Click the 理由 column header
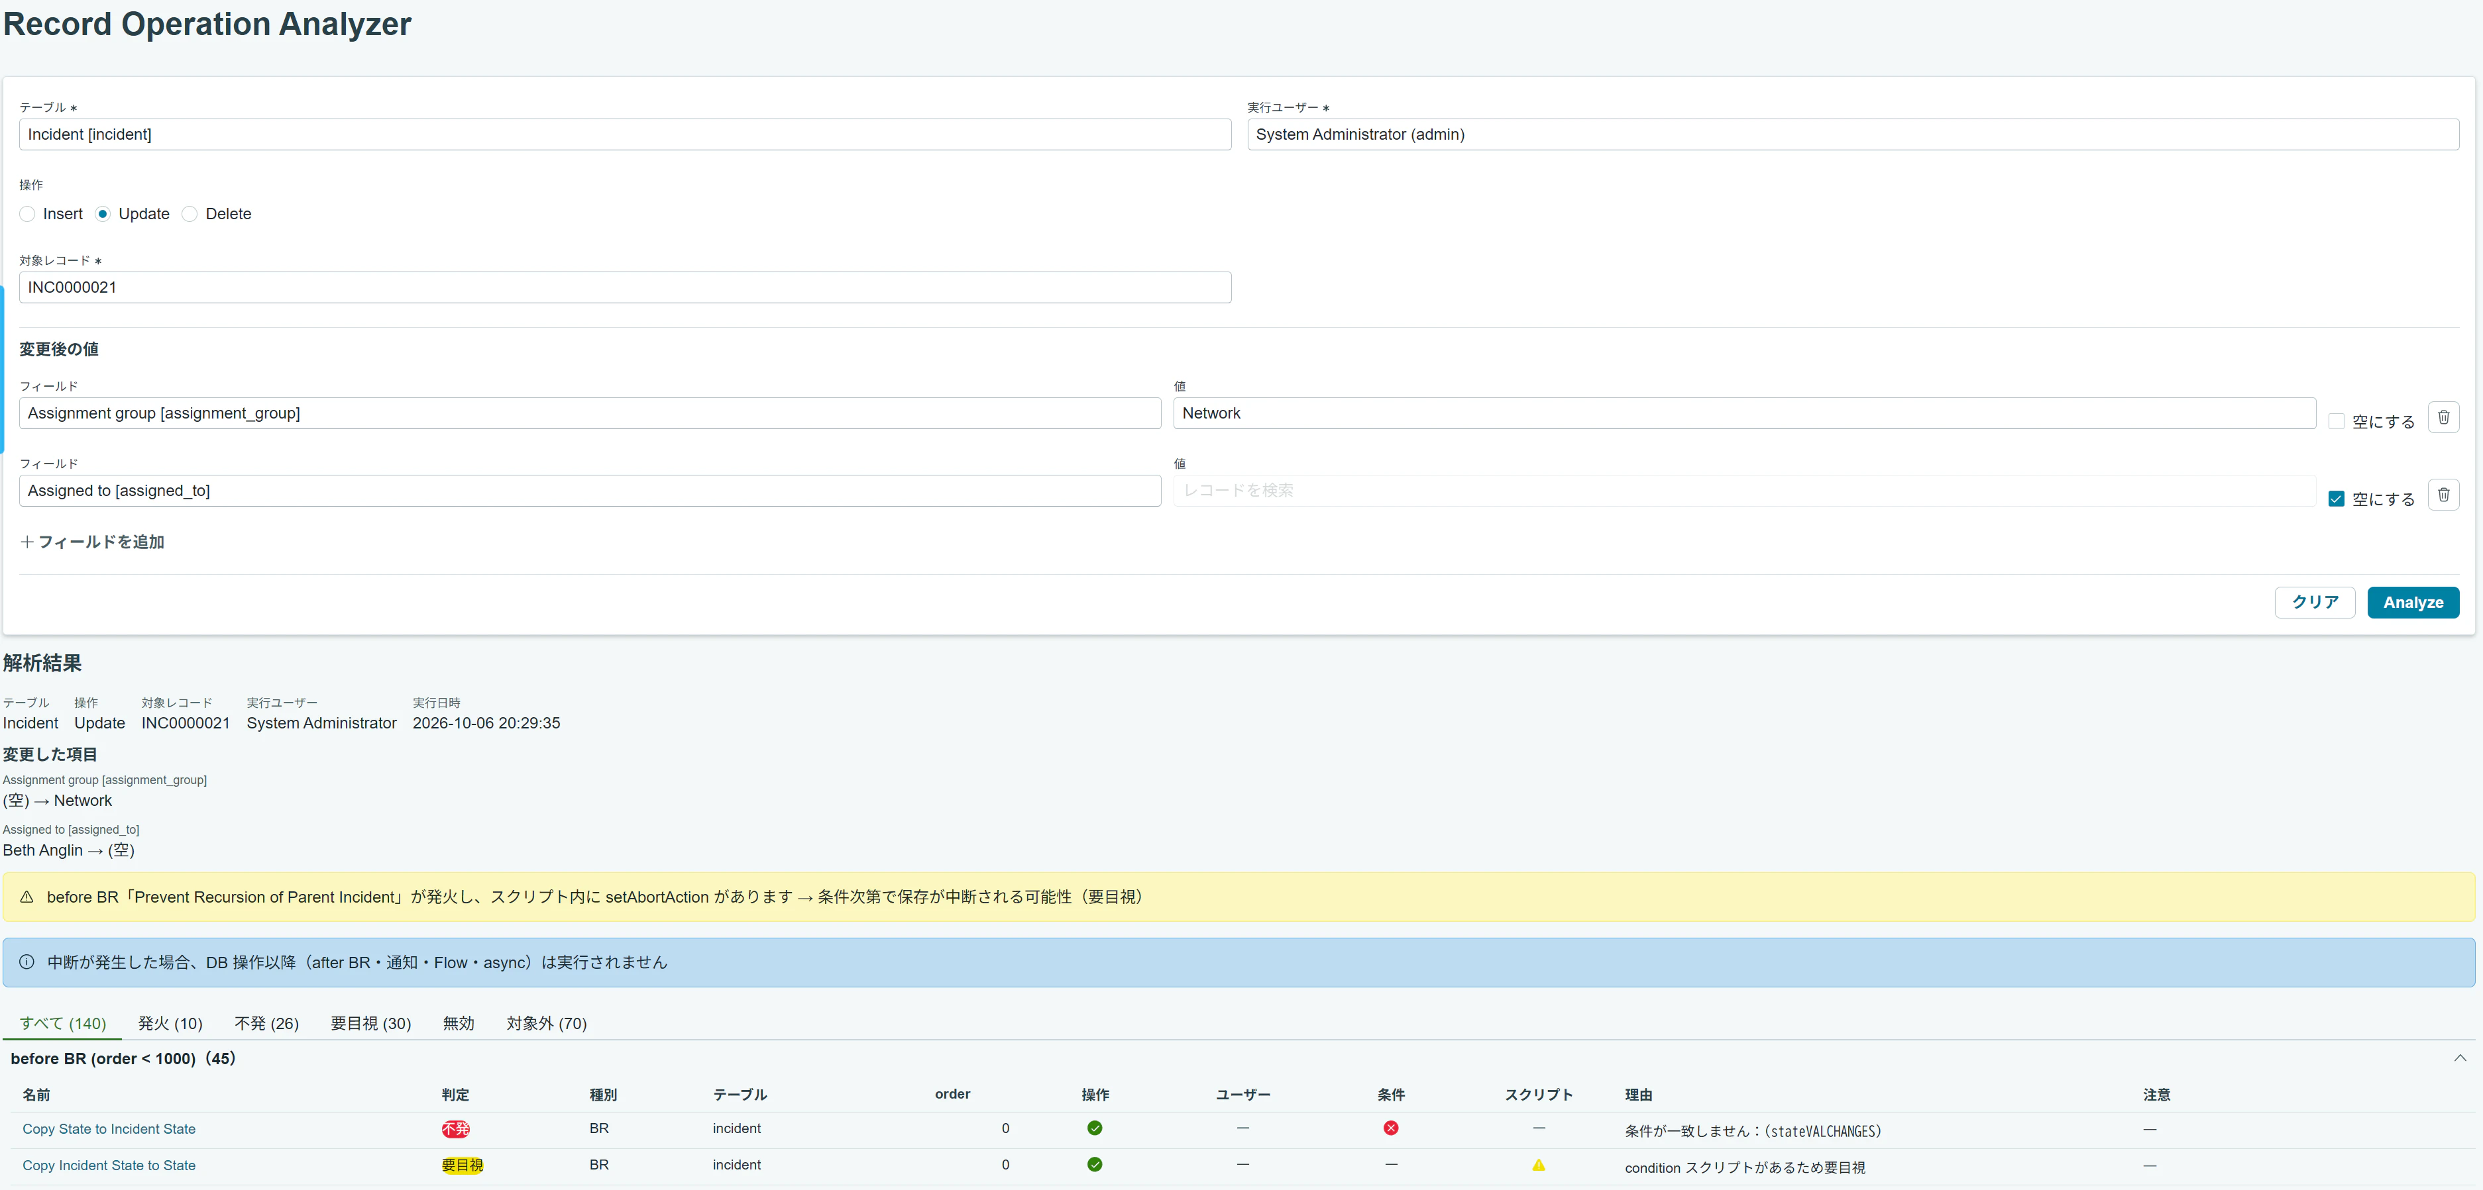2483x1190 pixels. point(1639,1095)
